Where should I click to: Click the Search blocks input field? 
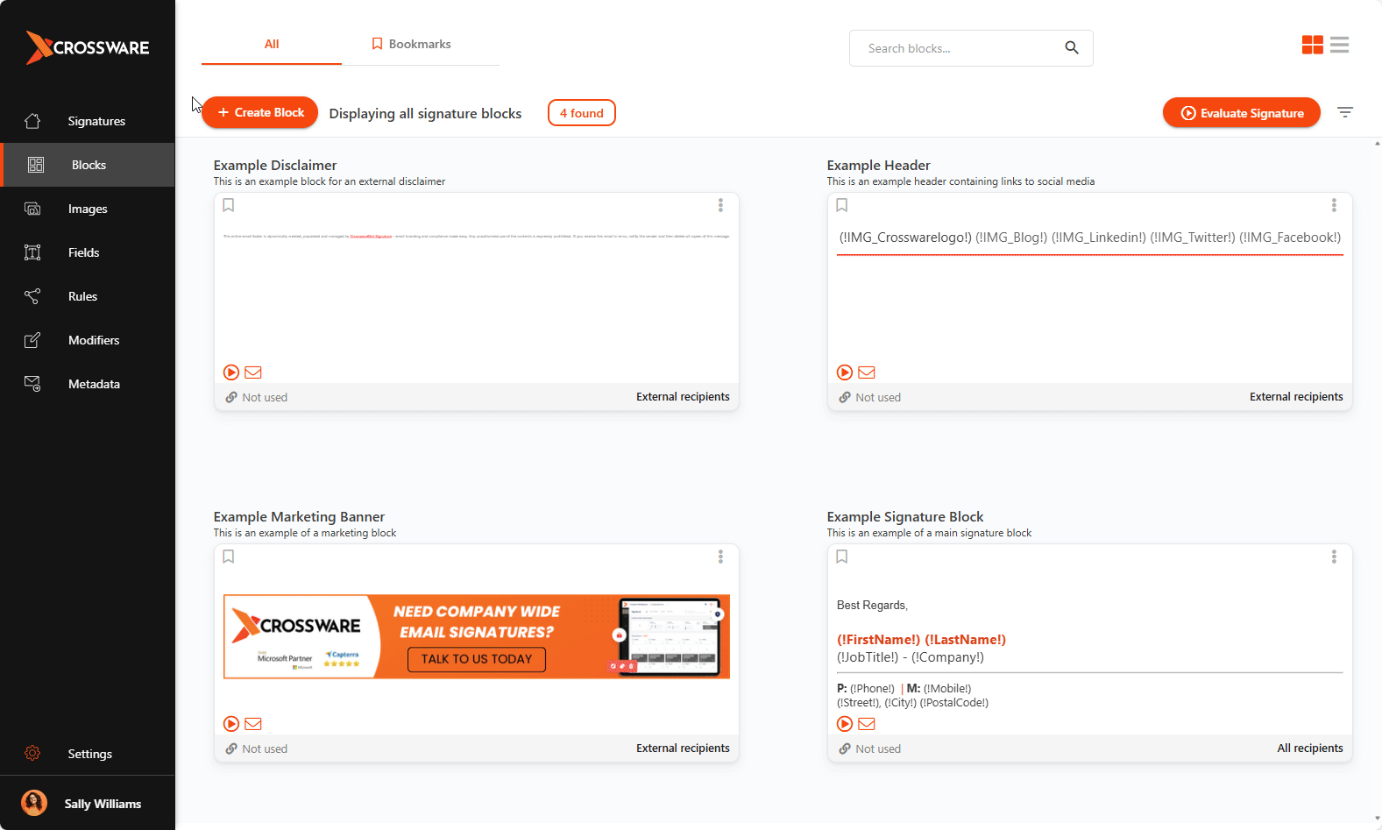pyautogui.click(x=960, y=48)
